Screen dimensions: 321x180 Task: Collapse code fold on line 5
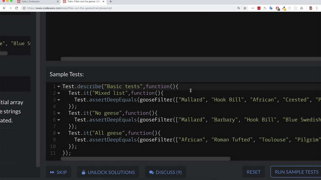[59, 113]
